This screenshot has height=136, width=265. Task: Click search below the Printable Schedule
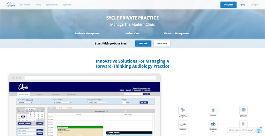click(40, 134)
